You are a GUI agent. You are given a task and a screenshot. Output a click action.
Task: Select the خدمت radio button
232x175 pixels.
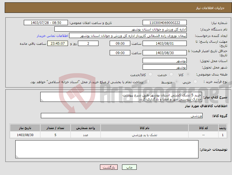[171, 74]
